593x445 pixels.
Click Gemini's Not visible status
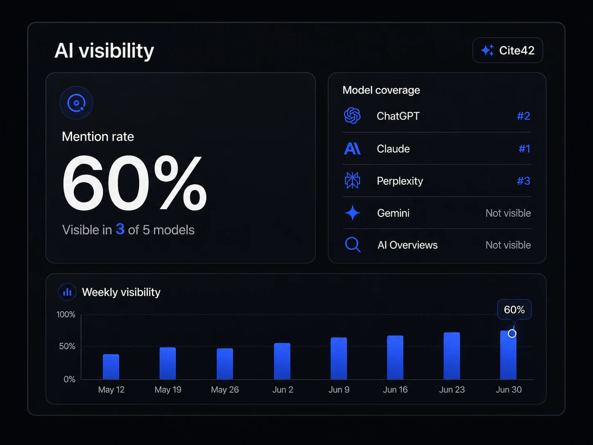tap(508, 213)
